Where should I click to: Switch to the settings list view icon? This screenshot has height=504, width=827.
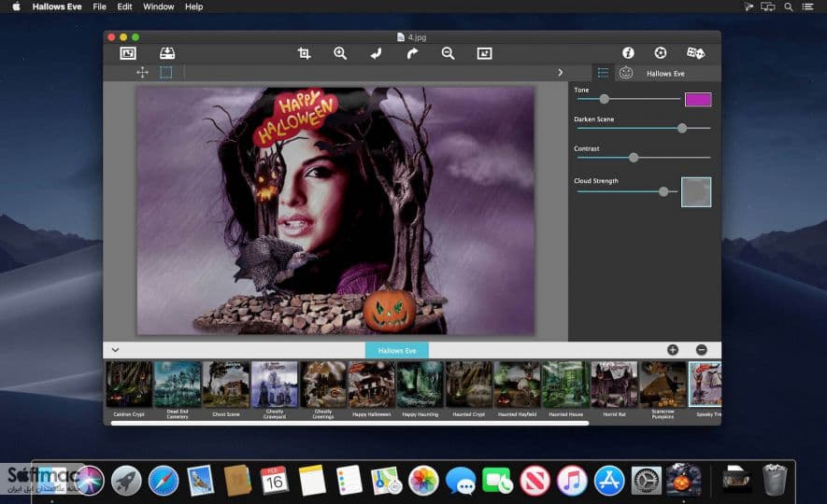click(603, 73)
